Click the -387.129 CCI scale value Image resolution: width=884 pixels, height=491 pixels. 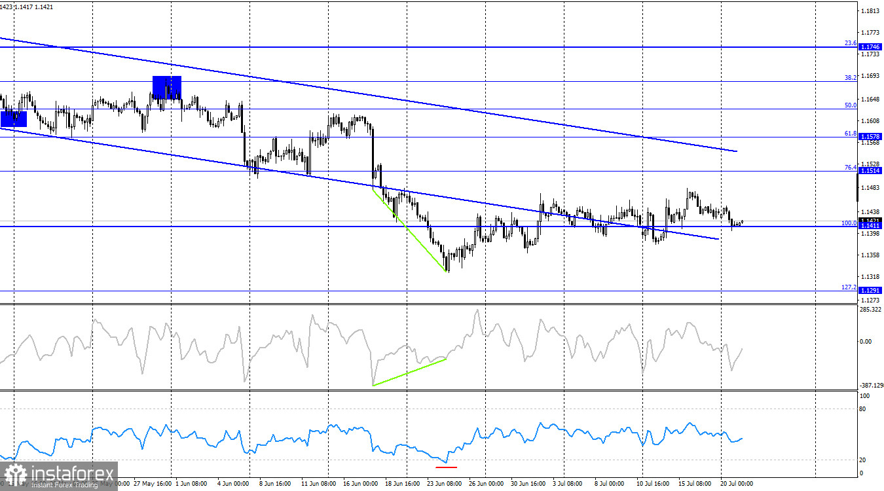(872, 386)
